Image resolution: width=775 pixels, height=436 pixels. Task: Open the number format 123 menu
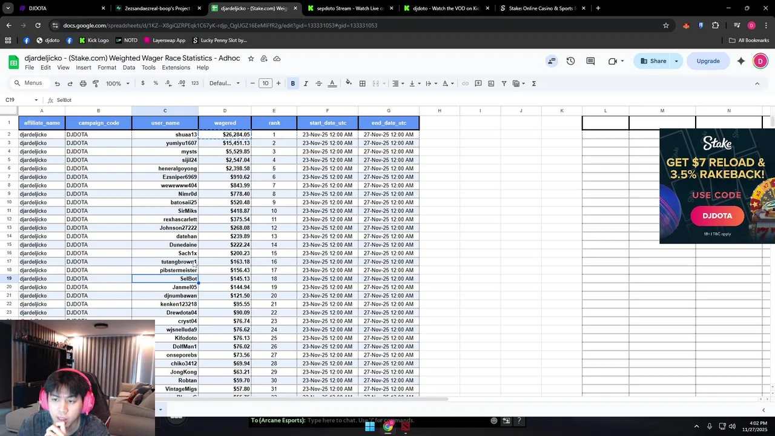pyautogui.click(x=195, y=84)
